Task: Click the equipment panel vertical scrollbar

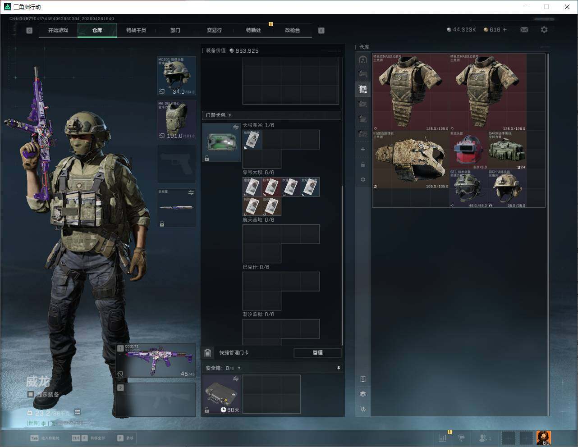Action: [x=343, y=266]
